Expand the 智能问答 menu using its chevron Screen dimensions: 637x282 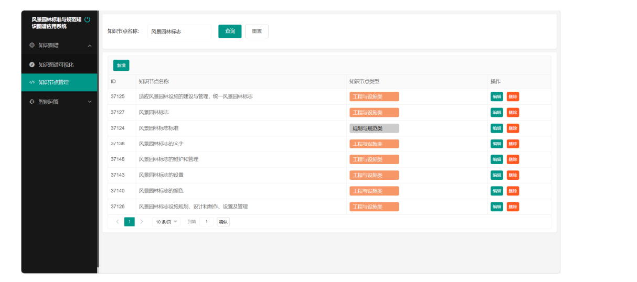click(x=89, y=102)
